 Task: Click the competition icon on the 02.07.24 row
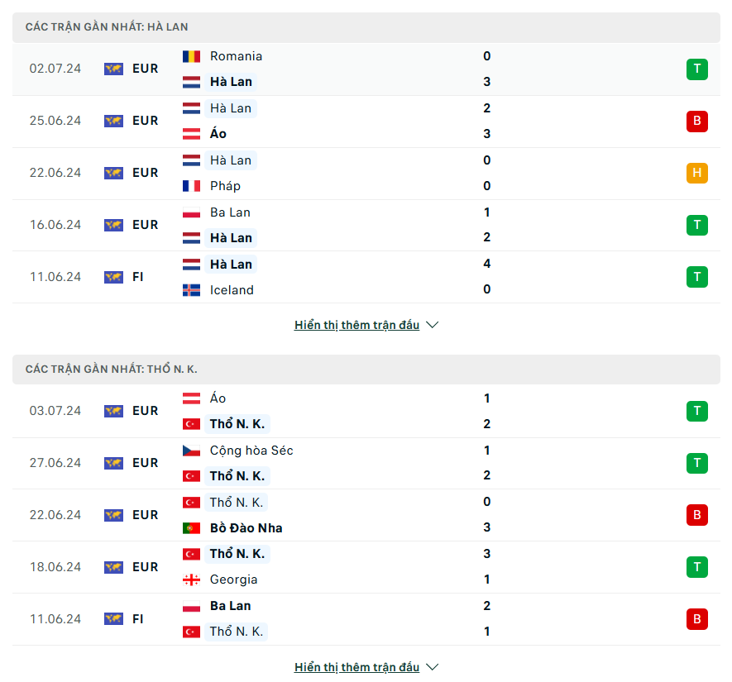(x=113, y=69)
